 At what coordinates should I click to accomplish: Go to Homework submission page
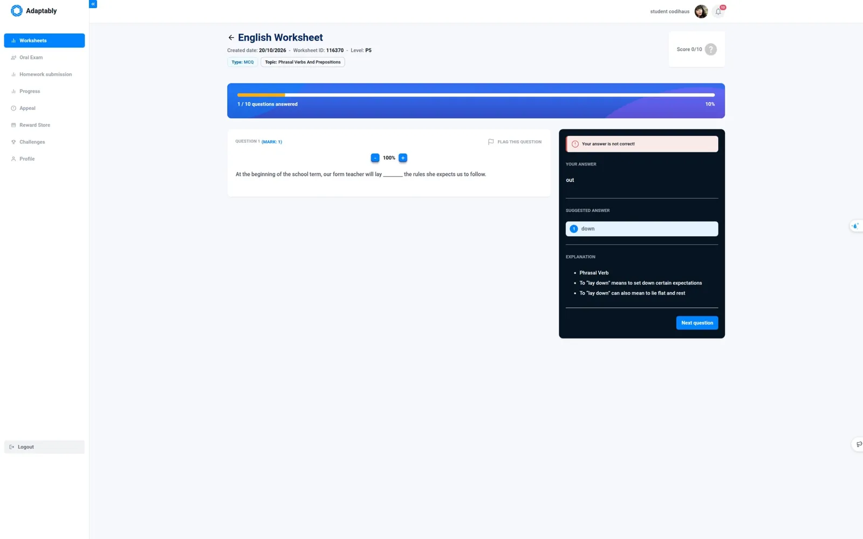44,74
